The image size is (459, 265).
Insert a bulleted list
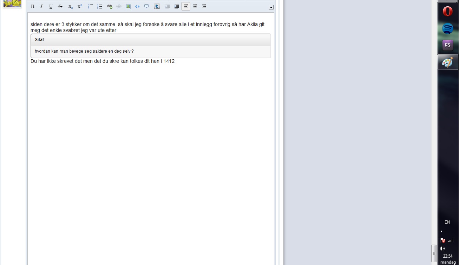pyautogui.click(x=91, y=7)
